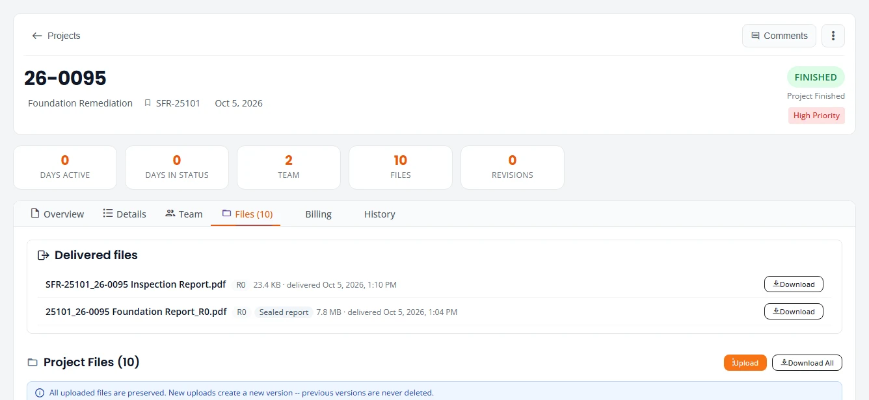Click the Project Files (10) heading

pos(91,362)
